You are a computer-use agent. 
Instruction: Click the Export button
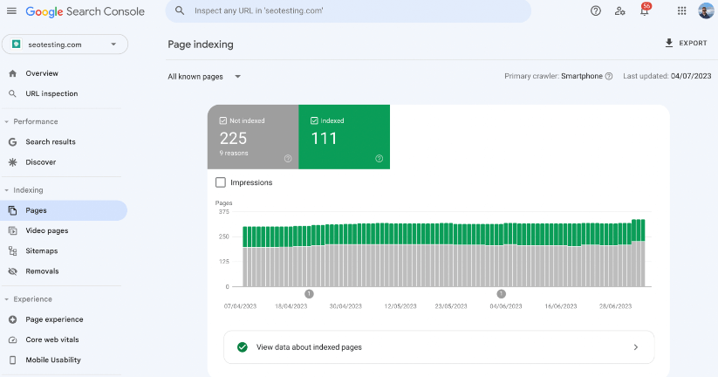686,43
